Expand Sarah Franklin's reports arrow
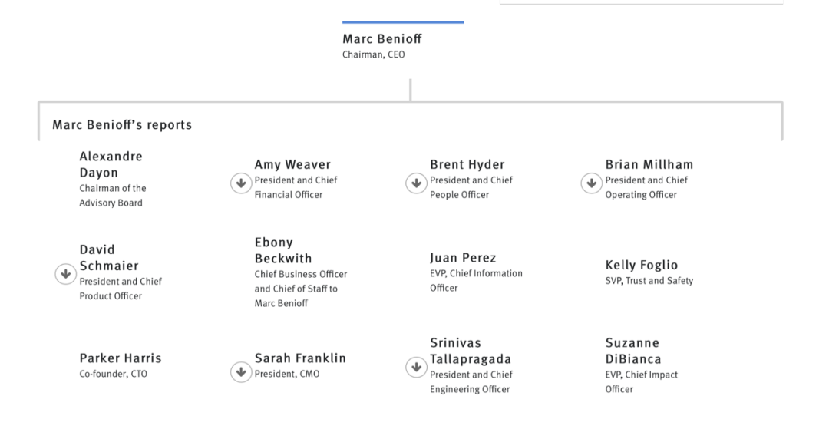This screenshot has height=439, width=829. [241, 371]
